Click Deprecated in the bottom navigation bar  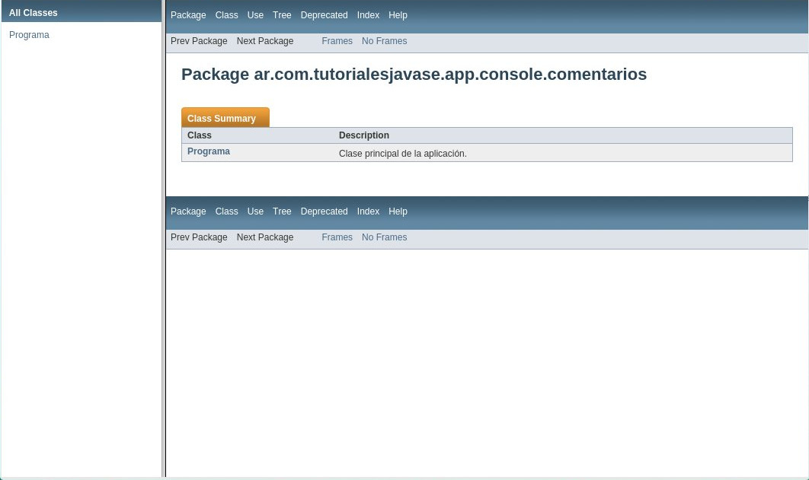(x=324, y=211)
